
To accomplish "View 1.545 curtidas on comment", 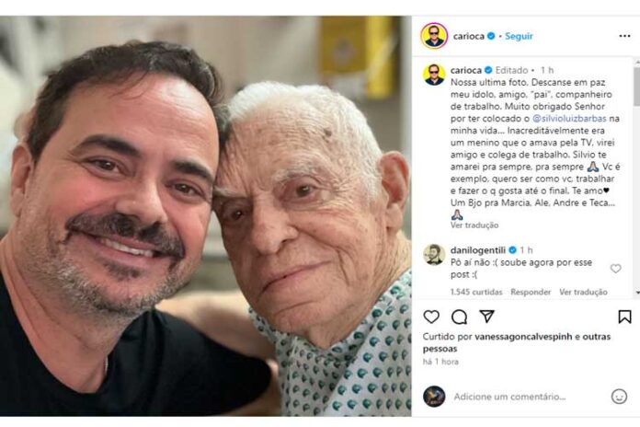I will (x=476, y=292).
